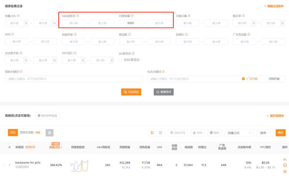Click ABA周排名 minimum value field

pyautogui.click(x=74, y=23)
